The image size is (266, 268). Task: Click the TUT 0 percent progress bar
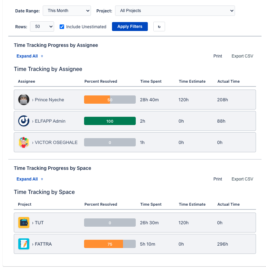(x=110, y=223)
